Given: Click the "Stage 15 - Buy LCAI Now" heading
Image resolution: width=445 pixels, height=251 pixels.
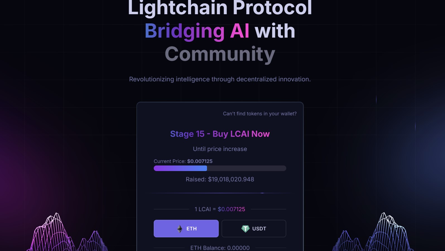Looking at the screenshot, I should coord(220,134).
